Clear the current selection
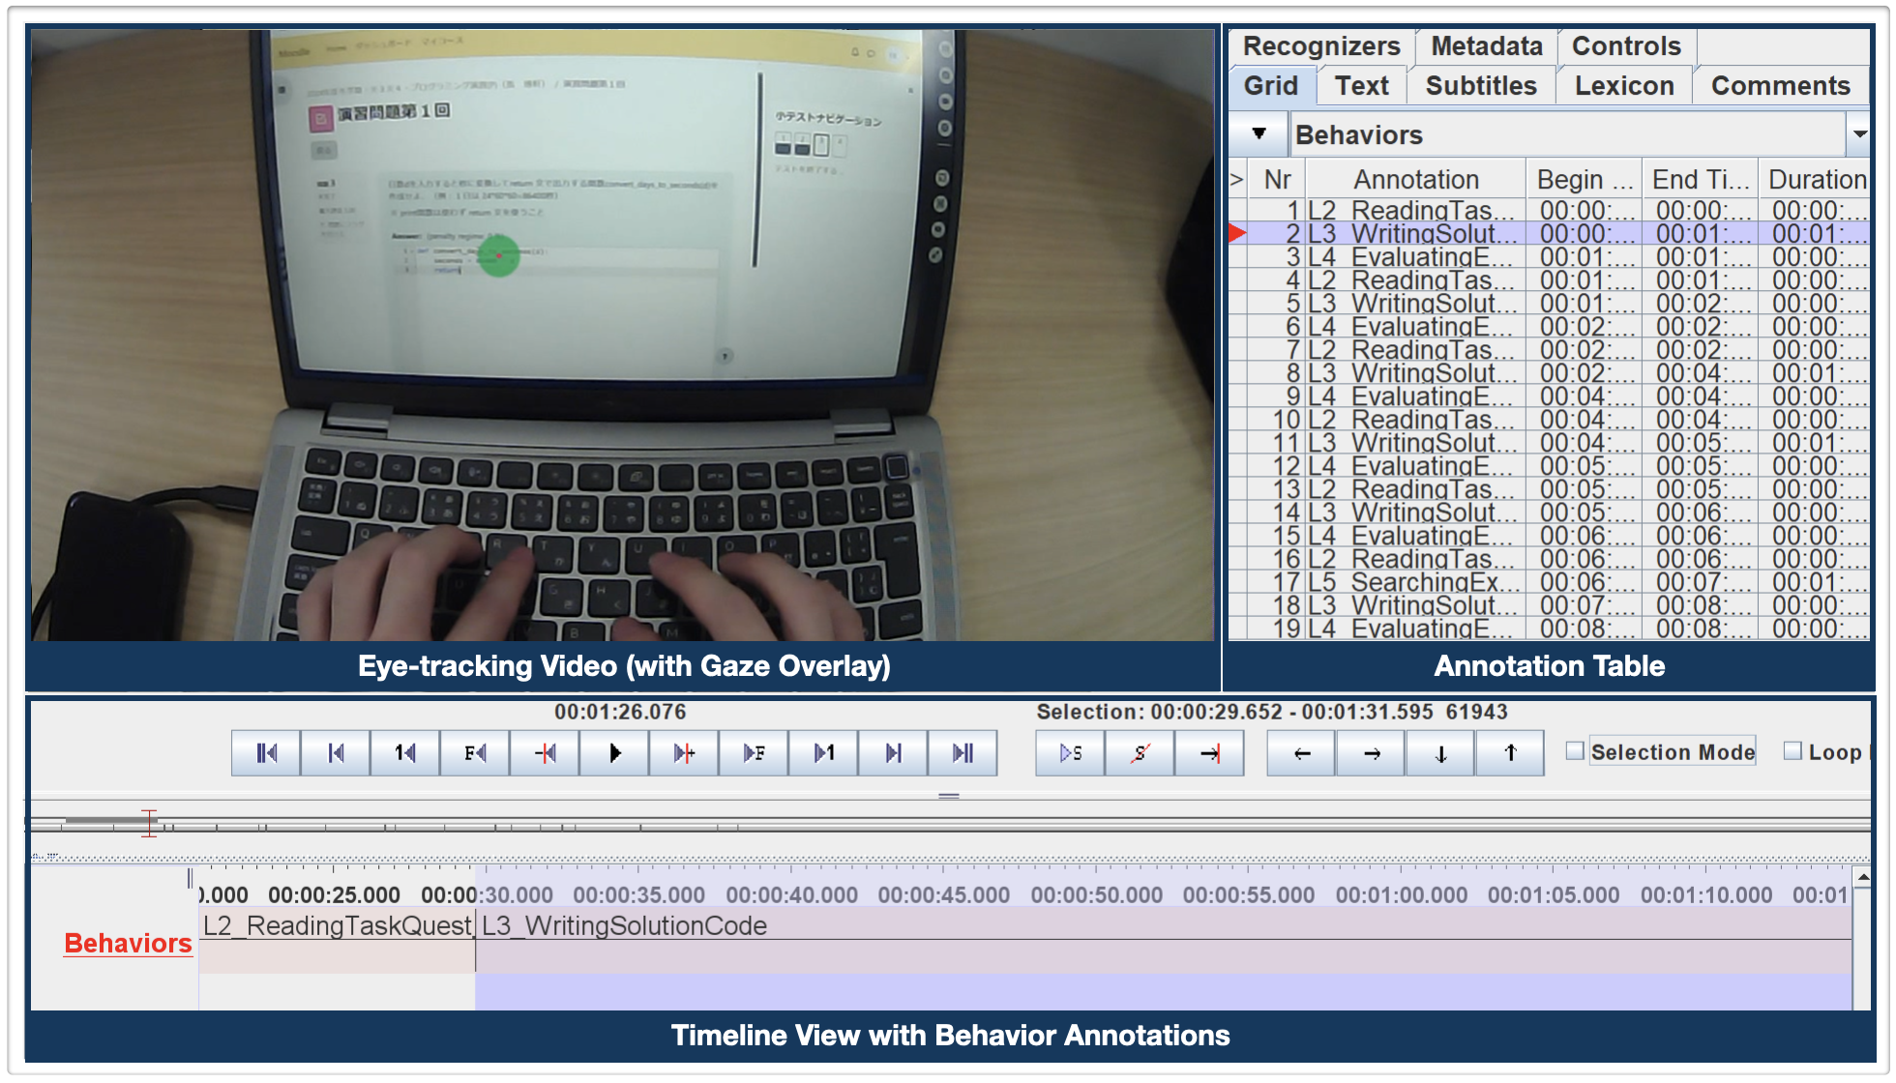1896x1083 pixels. click(1140, 753)
